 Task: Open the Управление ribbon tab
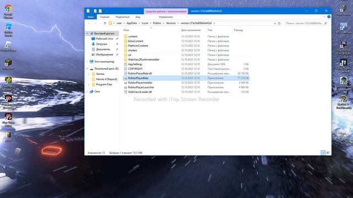point(165,17)
